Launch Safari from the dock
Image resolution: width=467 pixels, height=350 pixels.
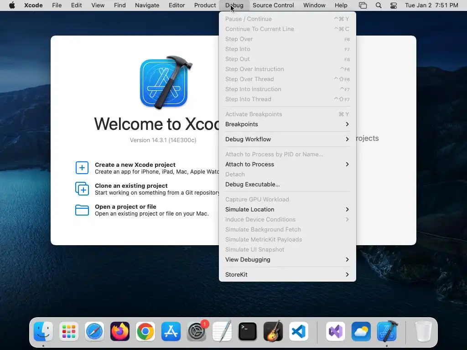tap(94, 331)
